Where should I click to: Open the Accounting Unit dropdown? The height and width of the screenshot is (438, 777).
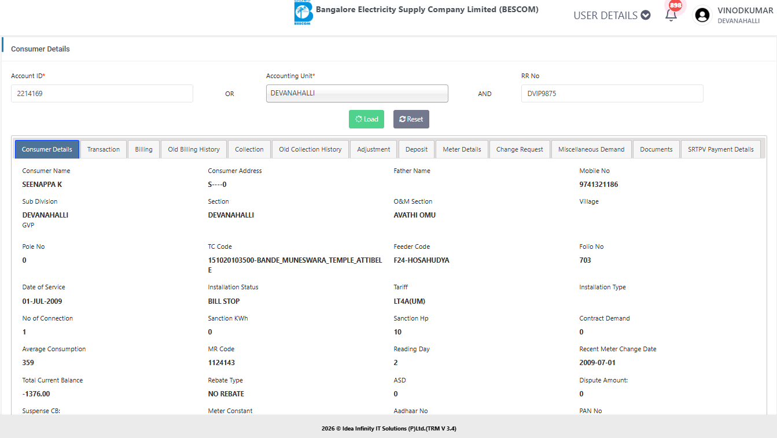coord(357,93)
